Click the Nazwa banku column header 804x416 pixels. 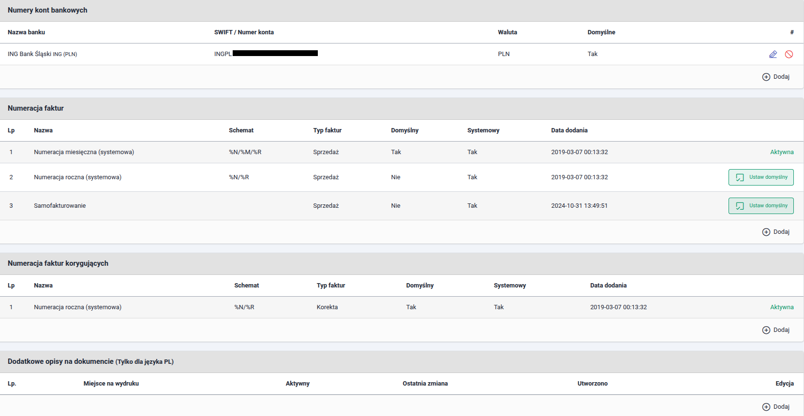coord(26,32)
